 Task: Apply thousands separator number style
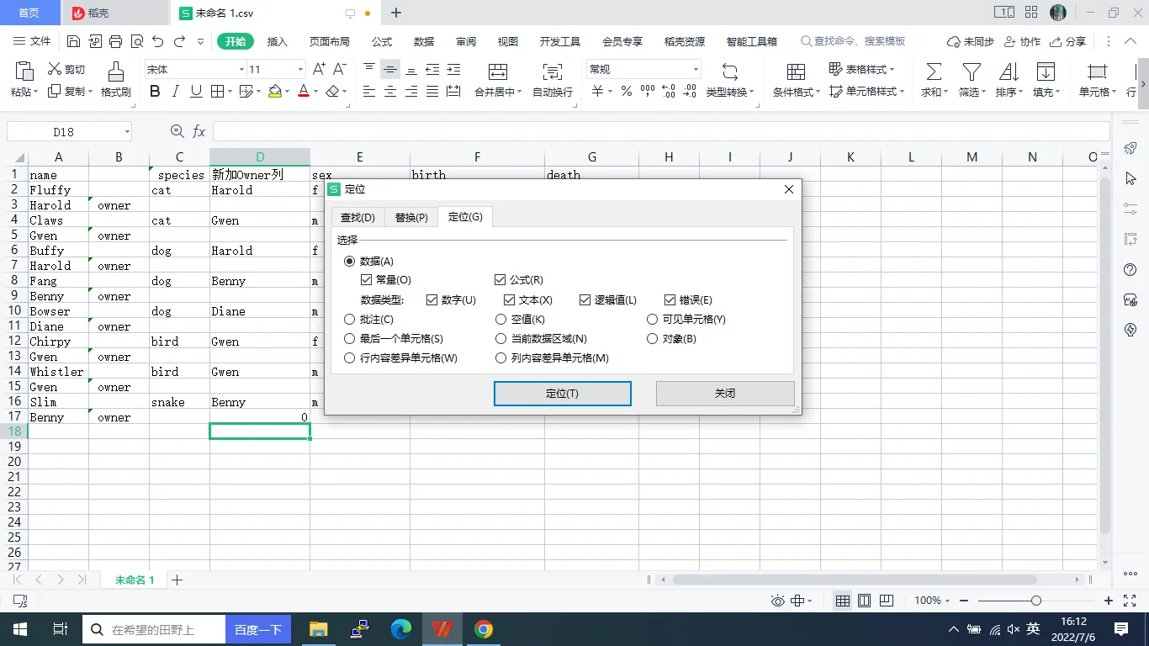pos(648,92)
